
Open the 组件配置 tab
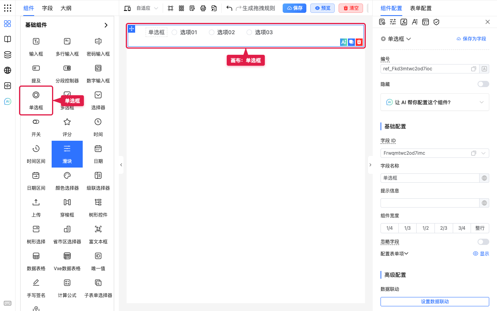391,8
